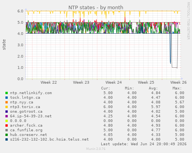Click the Week 24 axis label
Image resolution: width=192 pixels, height=153 pixels.
[114, 83]
